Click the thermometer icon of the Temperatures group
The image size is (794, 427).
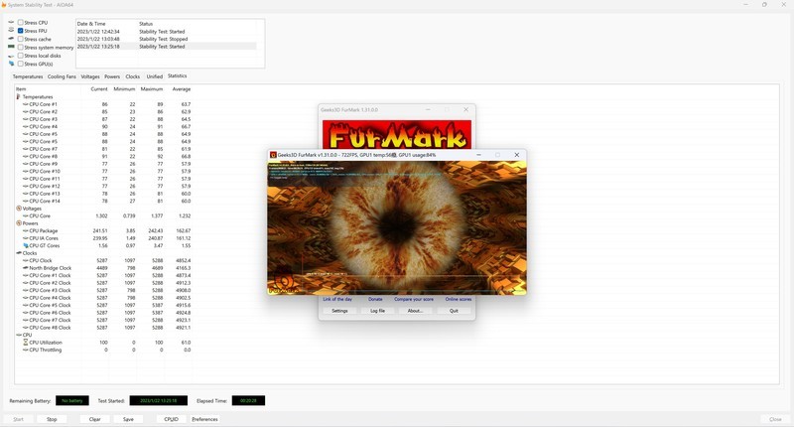point(19,96)
